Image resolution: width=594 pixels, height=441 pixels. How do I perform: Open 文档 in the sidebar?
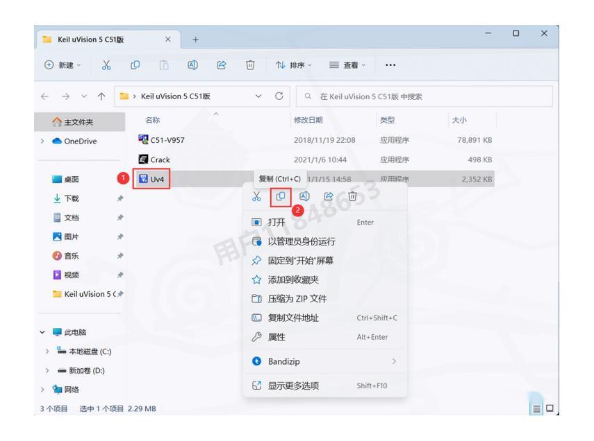point(65,218)
